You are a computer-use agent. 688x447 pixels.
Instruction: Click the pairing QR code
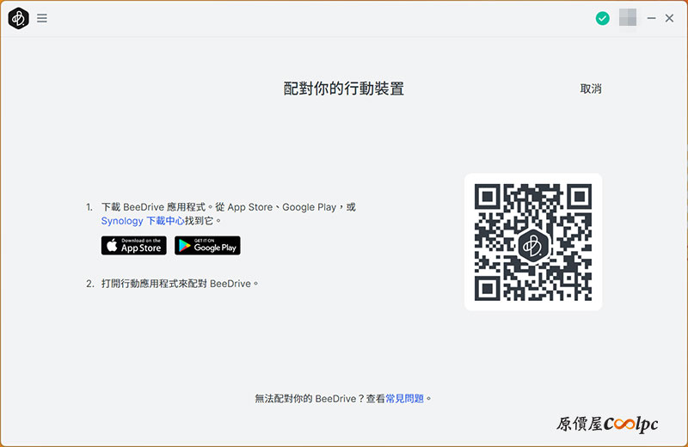pos(533,242)
